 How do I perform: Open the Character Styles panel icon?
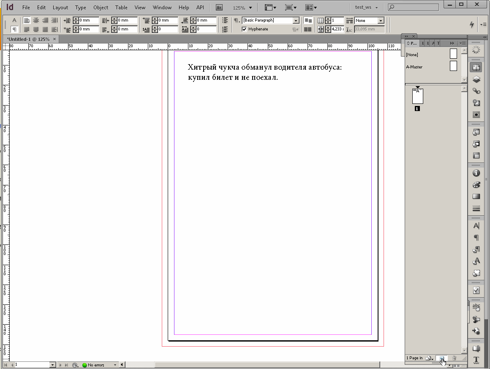[x=476, y=261]
